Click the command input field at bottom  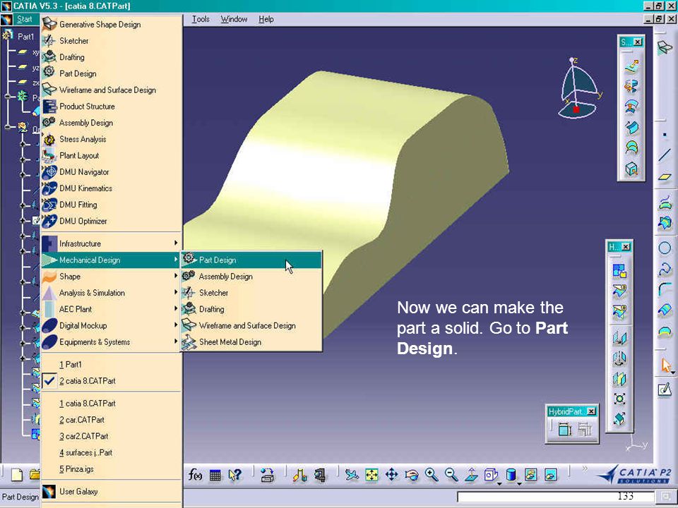pyautogui.click(x=556, y=497)
